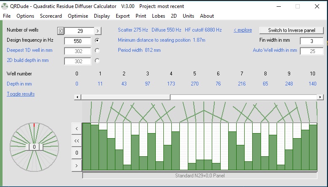The height and width of the screenshot is (187, 328).
Task: Click the single left shift button beside diffuser
Action: click(76, 128)
